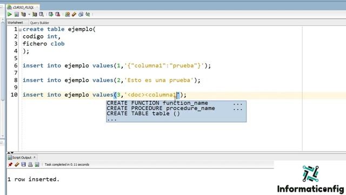Save the Script Output to file
The image size is (346, 195).
pyautogui.click(x=24, y=165)
